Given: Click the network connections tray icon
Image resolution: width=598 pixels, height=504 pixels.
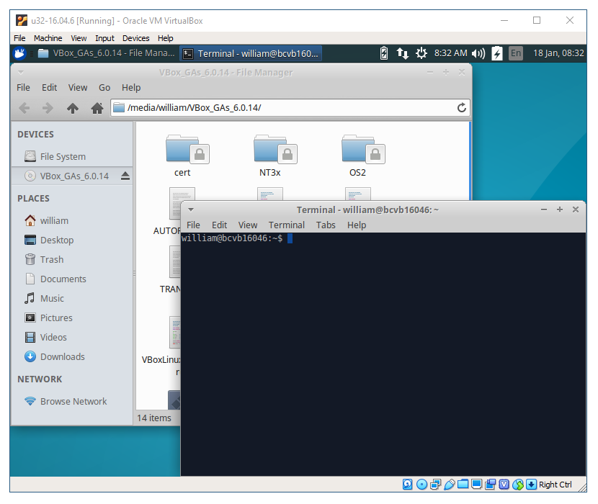Looking at the screenshot, I should [403, 53].
